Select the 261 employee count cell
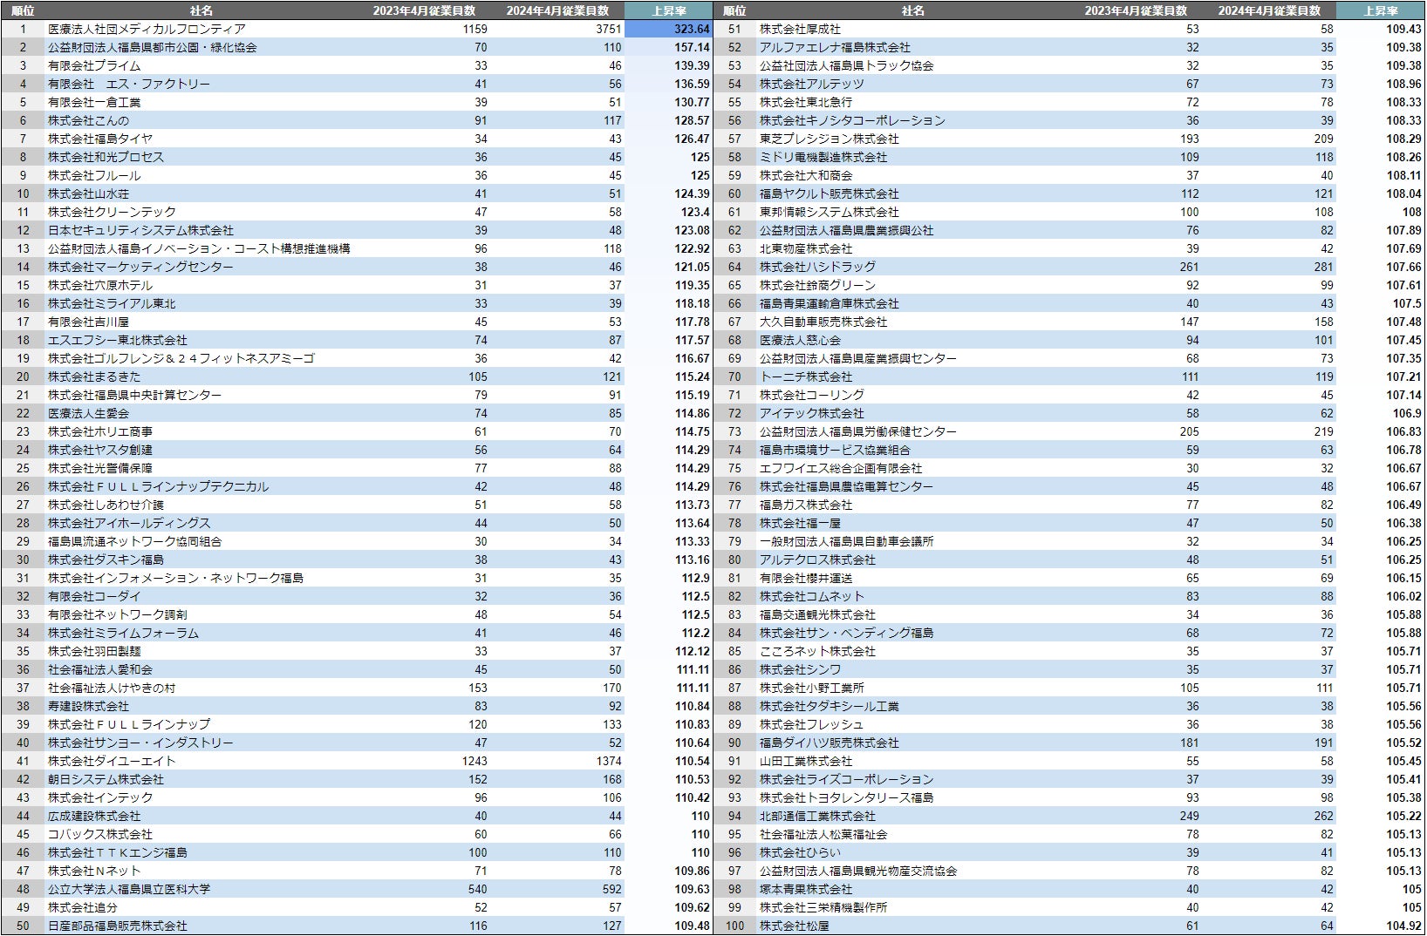 (1190, 267)
